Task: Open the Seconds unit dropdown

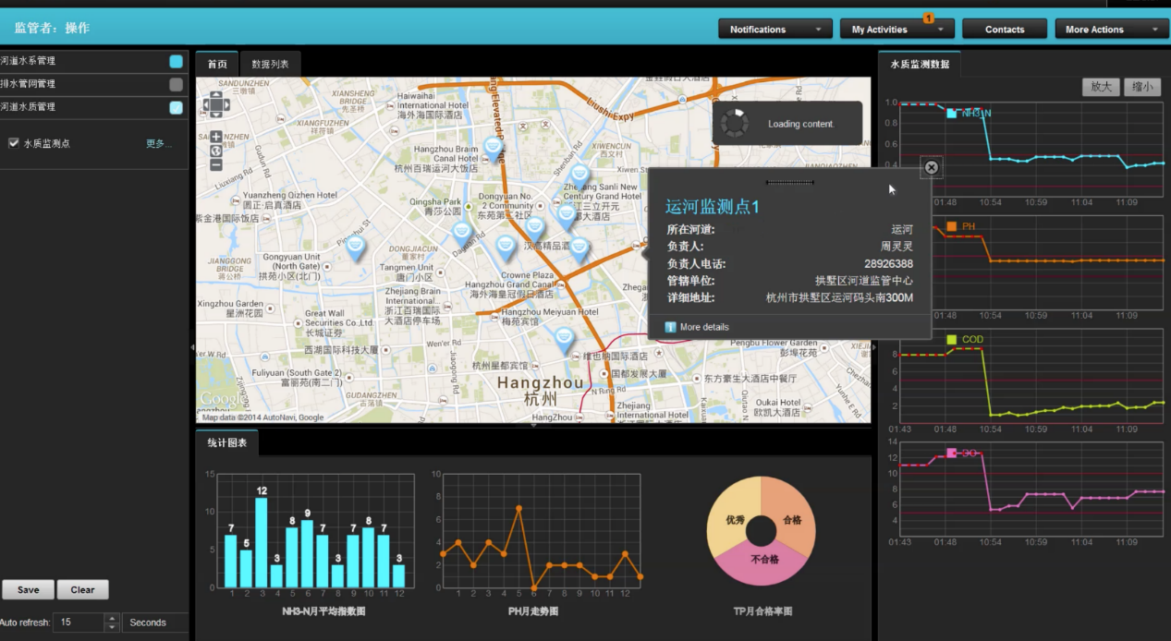Action: 155,623
